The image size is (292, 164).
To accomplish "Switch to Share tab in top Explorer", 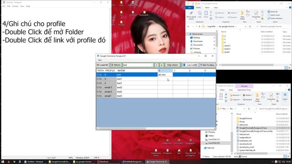I will [x=207, y=8].
